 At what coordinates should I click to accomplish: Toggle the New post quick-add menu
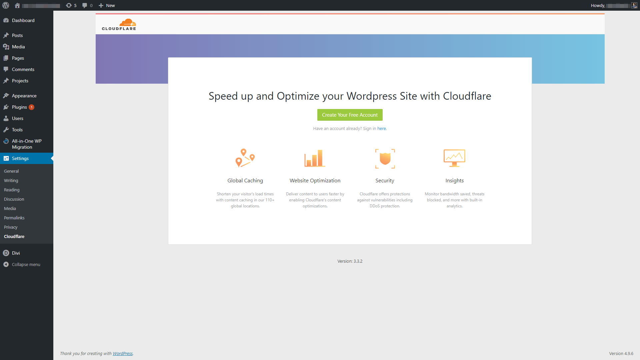click(107, 5)
